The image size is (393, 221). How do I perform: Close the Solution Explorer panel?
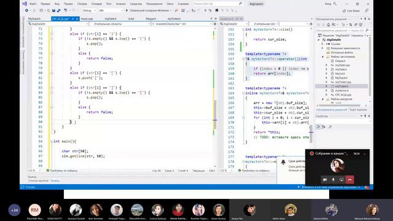point(369,19)
